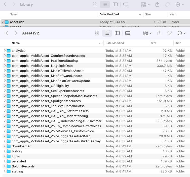
Task: Switch Library window to icon view
Action: click(94, 5)
